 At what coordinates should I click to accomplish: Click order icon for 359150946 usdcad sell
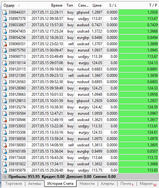coord(5,120)
